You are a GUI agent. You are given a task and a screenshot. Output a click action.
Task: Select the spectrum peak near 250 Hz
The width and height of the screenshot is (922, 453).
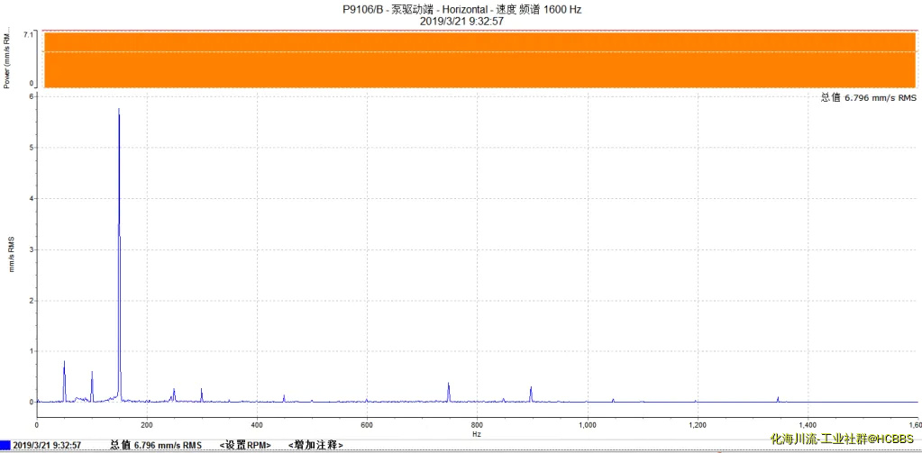click(174, 394)
